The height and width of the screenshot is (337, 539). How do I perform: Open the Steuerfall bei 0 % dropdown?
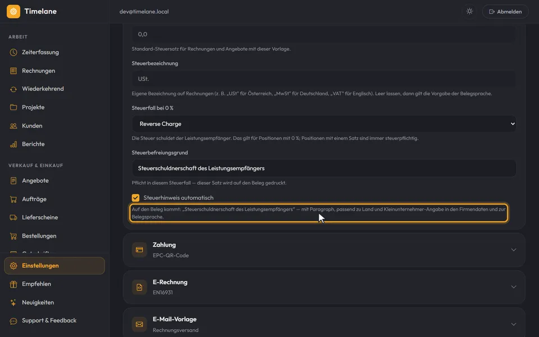click(324, 124)
